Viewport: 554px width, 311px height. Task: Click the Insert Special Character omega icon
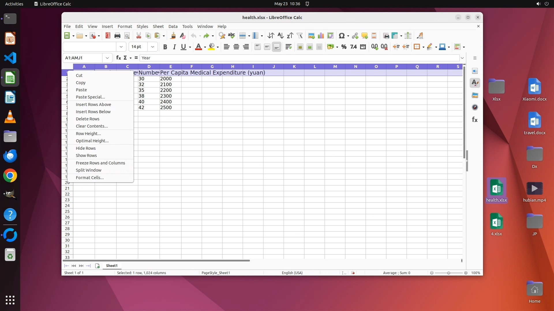tap(342, 36)
